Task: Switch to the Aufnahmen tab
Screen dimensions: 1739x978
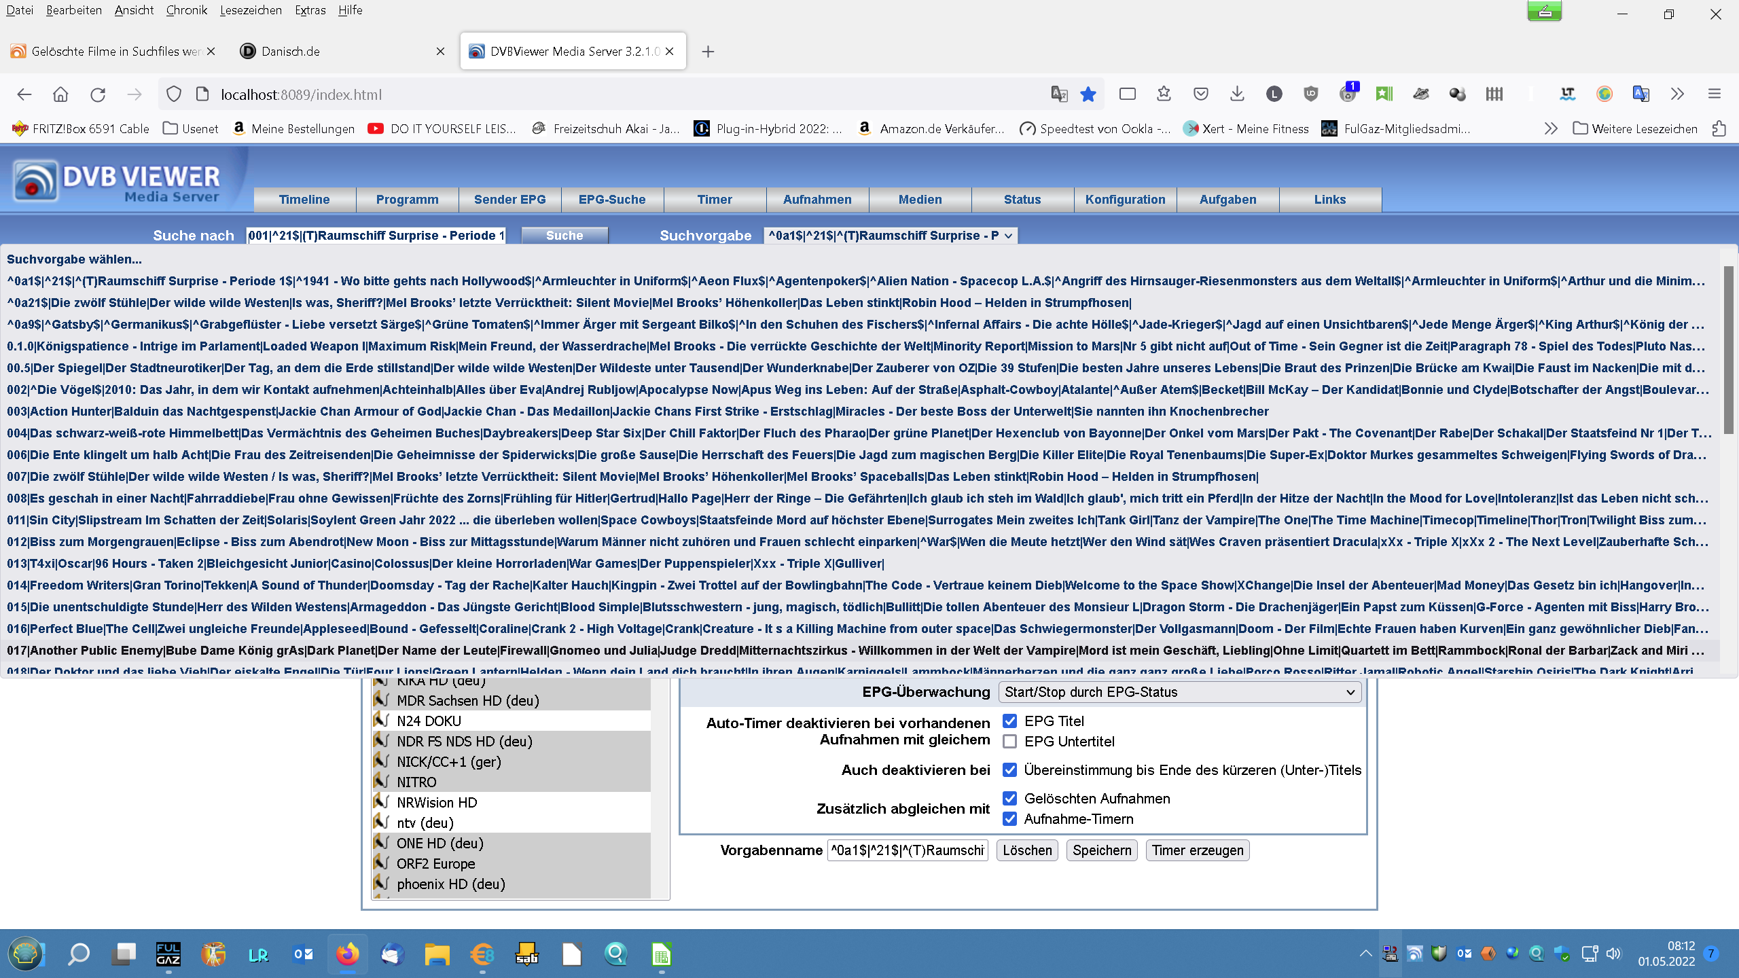Action: [817, 200]
